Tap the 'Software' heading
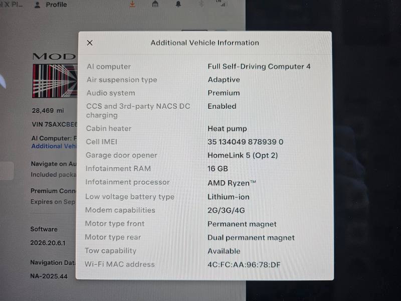This screenshot has width=401, height=301. point(44,229)
